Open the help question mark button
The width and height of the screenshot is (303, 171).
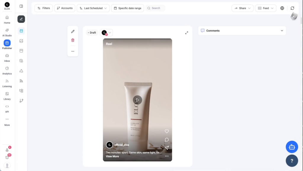click(x=292, y=161)
